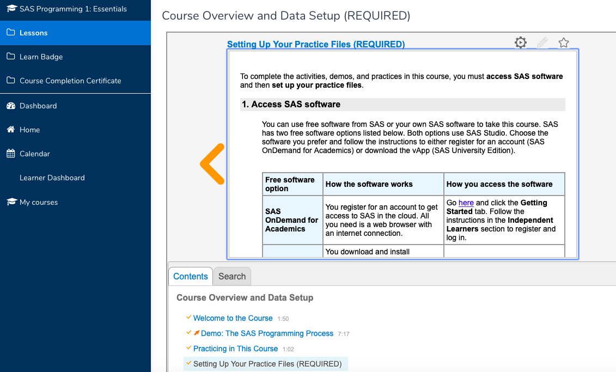Open the media settings gear icon
Image resolution: width=616 pixels, height=372 pixels.
point(520,42)
